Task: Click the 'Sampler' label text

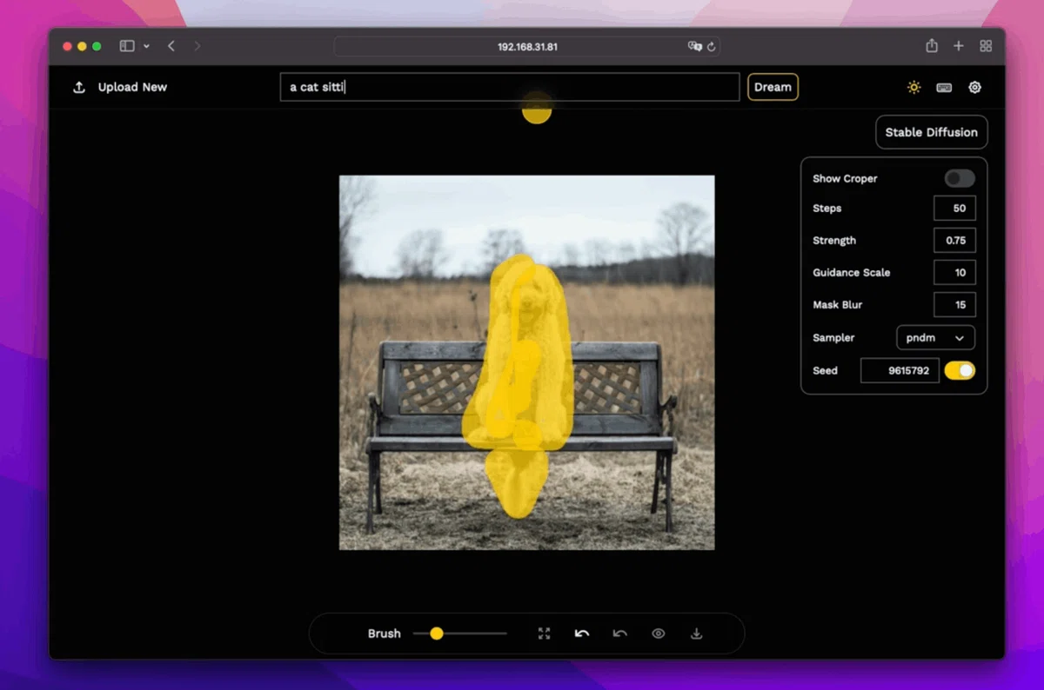Action: tap(833, 338)
